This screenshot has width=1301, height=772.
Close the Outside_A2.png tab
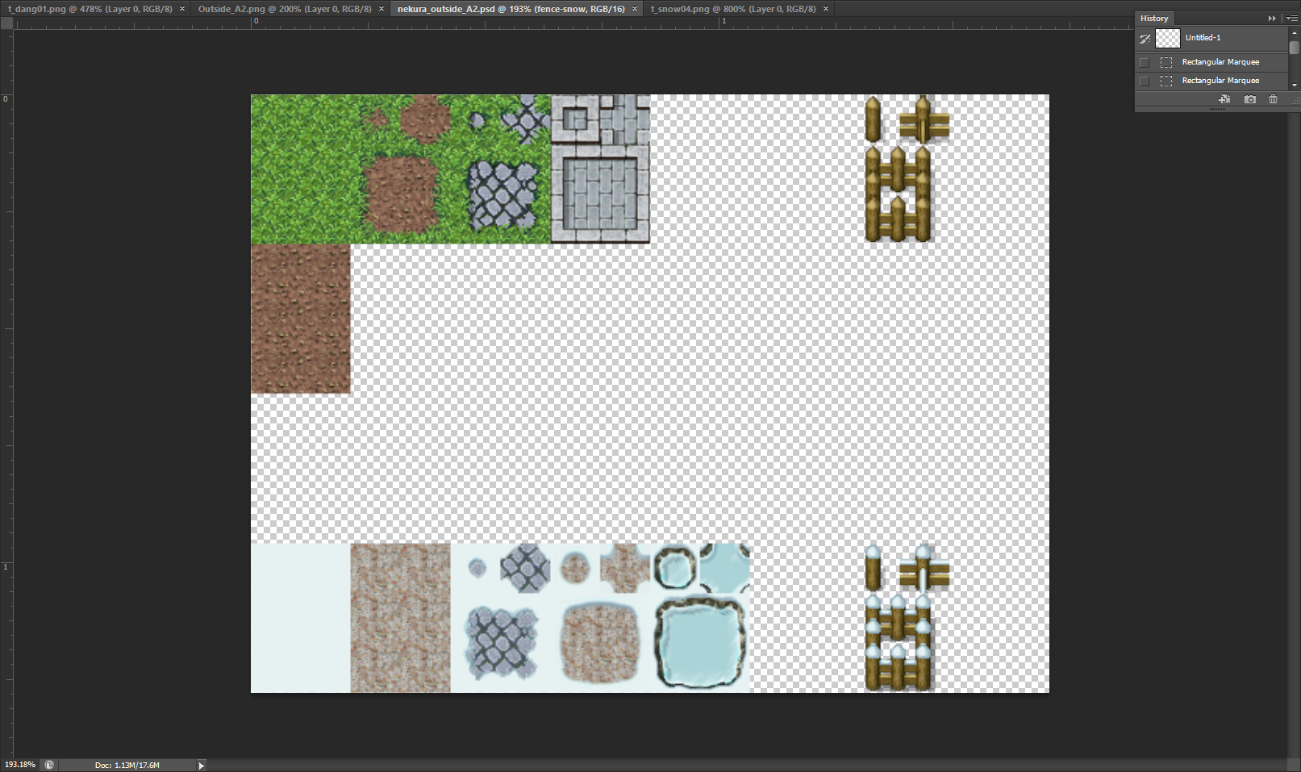click(x=382, y=9)
